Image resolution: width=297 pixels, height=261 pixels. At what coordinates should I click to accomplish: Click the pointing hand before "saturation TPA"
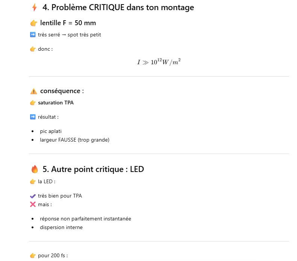pos(33,103)
